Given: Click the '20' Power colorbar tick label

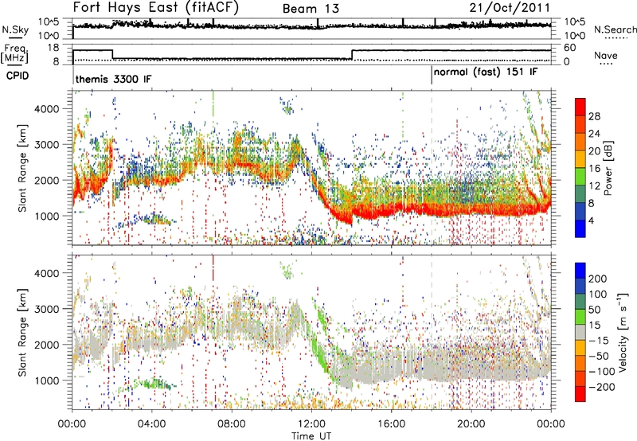Looking at the screenshot, I should tap(594, 151).
